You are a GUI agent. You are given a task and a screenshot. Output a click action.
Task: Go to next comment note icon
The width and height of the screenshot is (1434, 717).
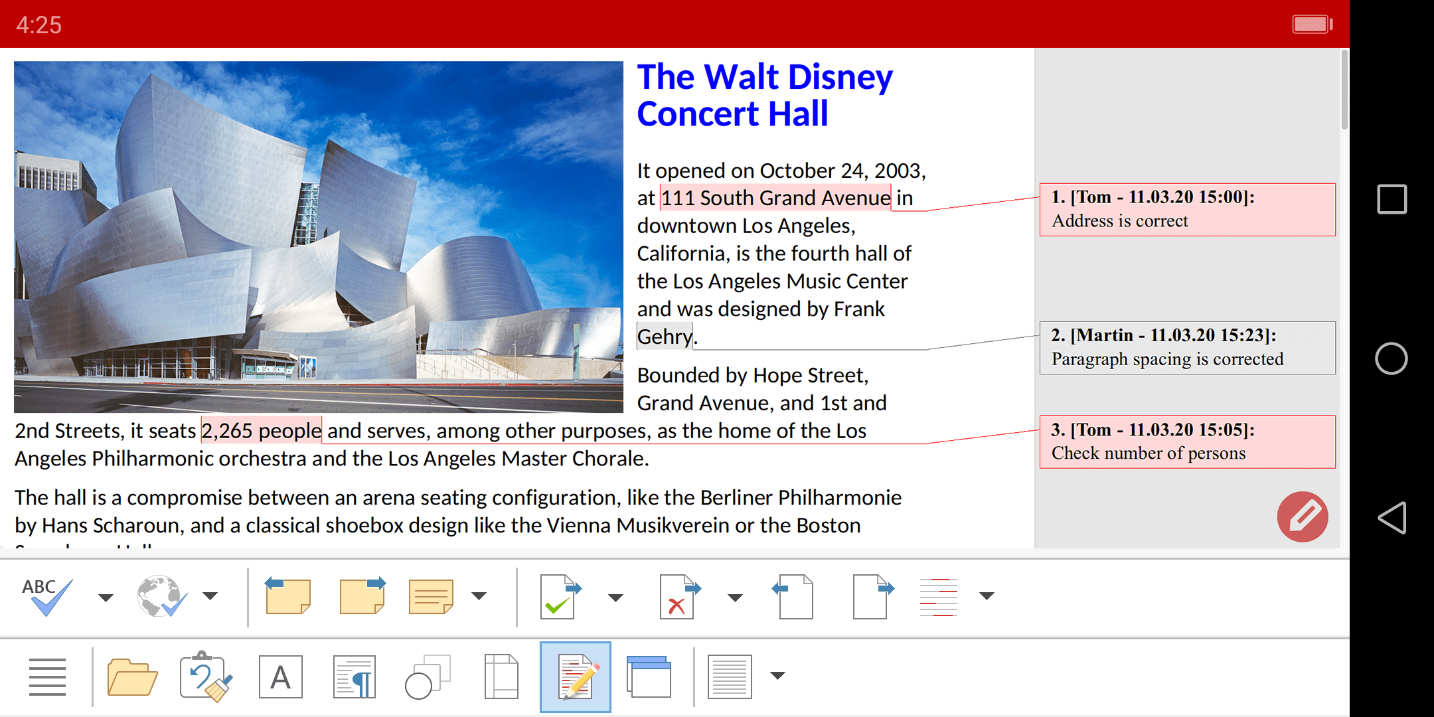click(362, 596)
